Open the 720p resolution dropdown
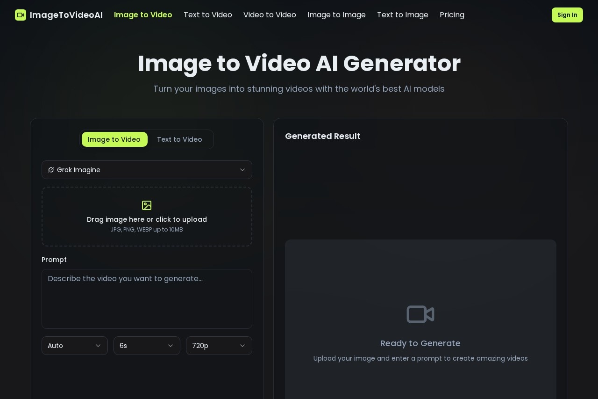Image resolution: width=598 pixels, height=399 pixels. [x=219, y=346]
